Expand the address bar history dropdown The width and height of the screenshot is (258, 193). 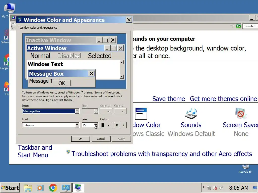click(232, 26)
